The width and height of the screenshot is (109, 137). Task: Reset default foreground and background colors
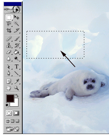point(7,105)
